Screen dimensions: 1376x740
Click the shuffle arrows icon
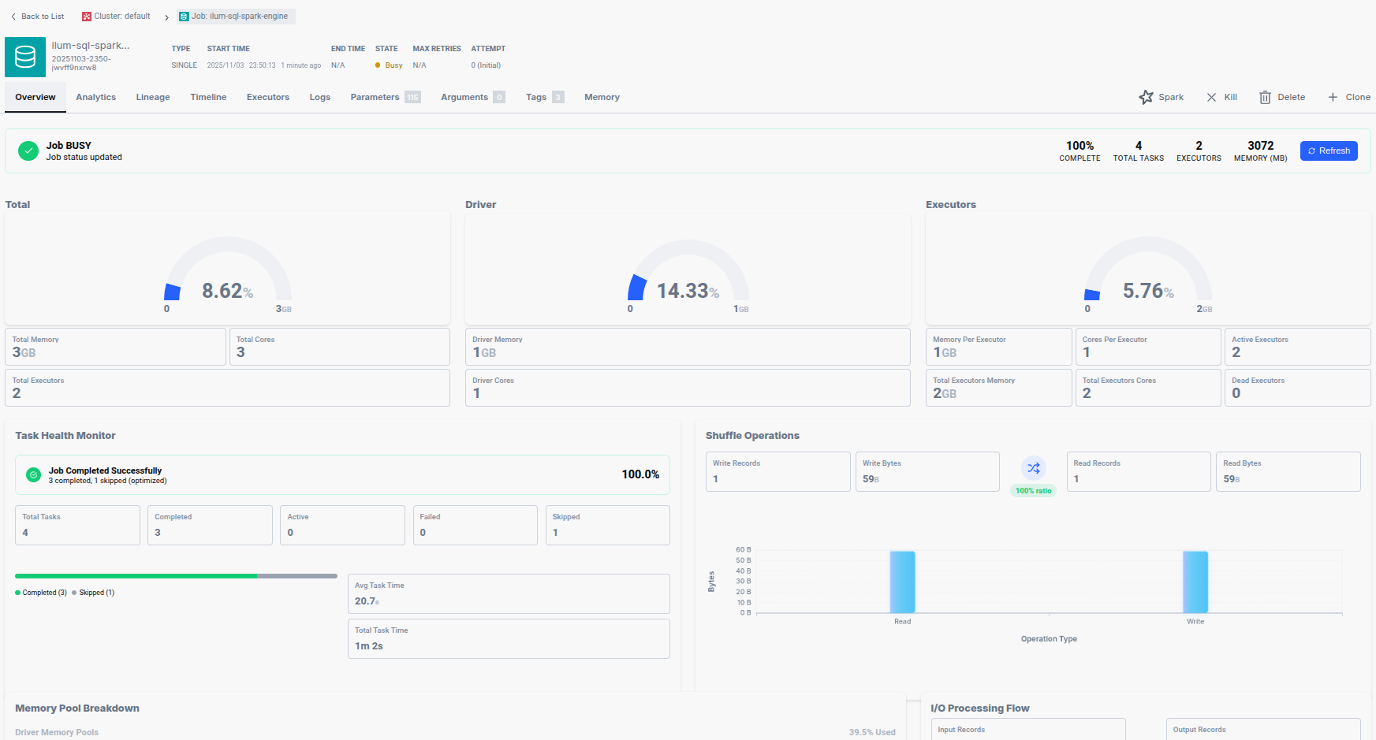(1033, 468)
